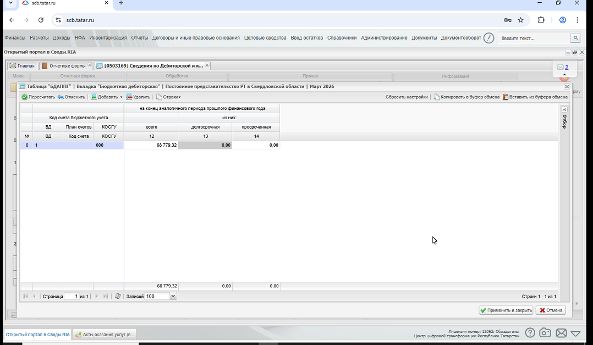Click the просроченная column header
Image resolution: width=593 pixels, height=345 pixels.
[x=256, y=127]
